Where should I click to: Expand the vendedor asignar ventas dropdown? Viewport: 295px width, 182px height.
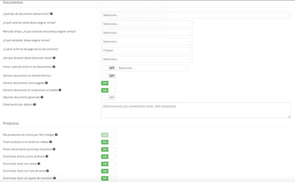tap(147, 41)
